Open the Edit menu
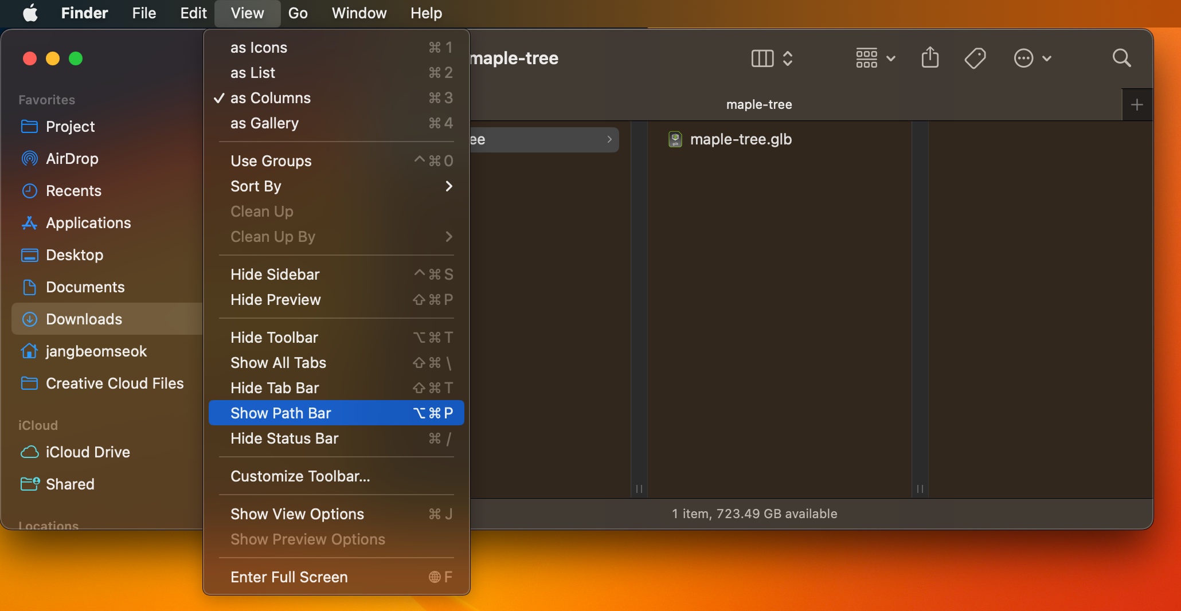This screenshot has width=1181, height=611. [193, 13]
